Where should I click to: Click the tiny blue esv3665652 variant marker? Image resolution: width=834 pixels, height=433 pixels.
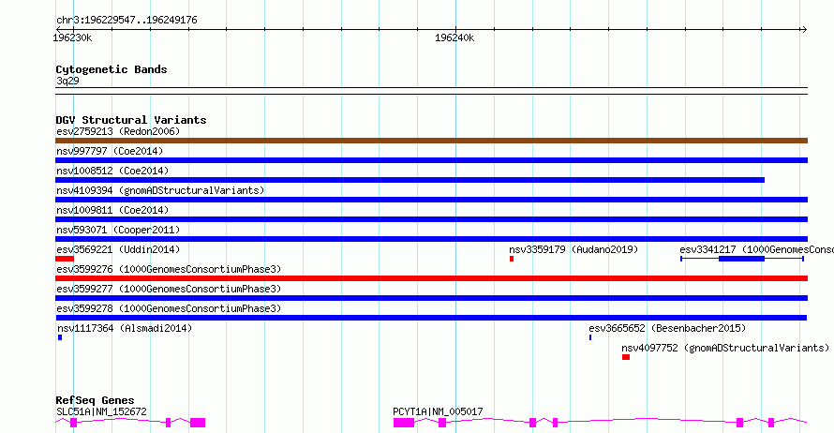tap(590, 337)
